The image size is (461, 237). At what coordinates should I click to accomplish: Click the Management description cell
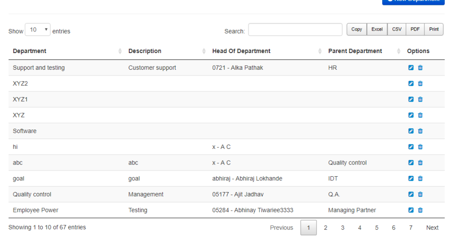coord(146,194)
